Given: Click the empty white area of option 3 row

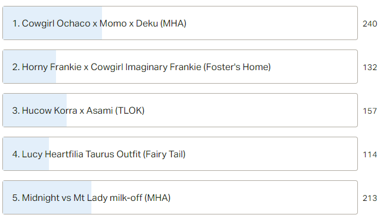Looking at the screenshot, I should coord(251,110).
